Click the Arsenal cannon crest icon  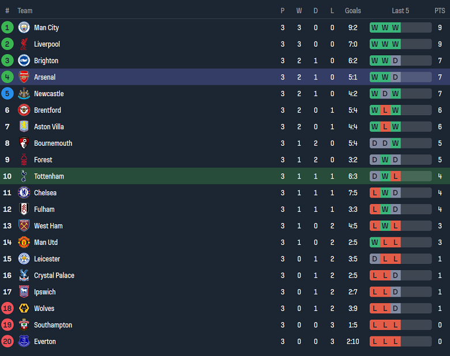(24, 77)
